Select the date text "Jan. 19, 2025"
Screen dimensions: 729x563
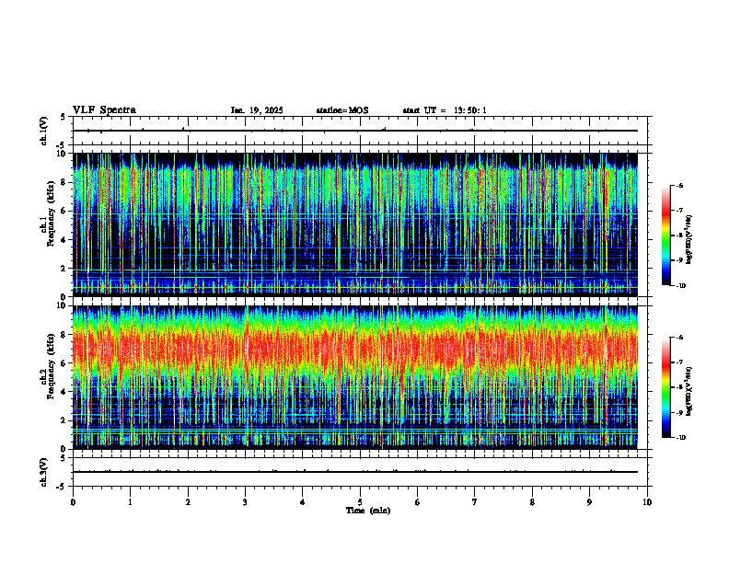(257, 110)
